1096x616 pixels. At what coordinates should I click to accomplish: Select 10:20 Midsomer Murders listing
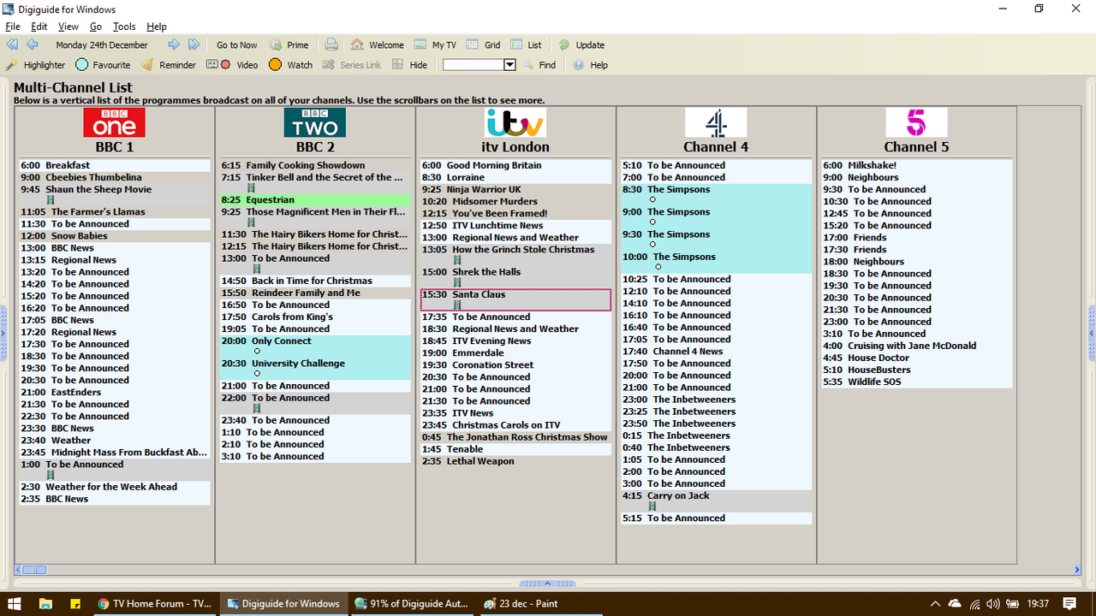[x=516, y=201]
